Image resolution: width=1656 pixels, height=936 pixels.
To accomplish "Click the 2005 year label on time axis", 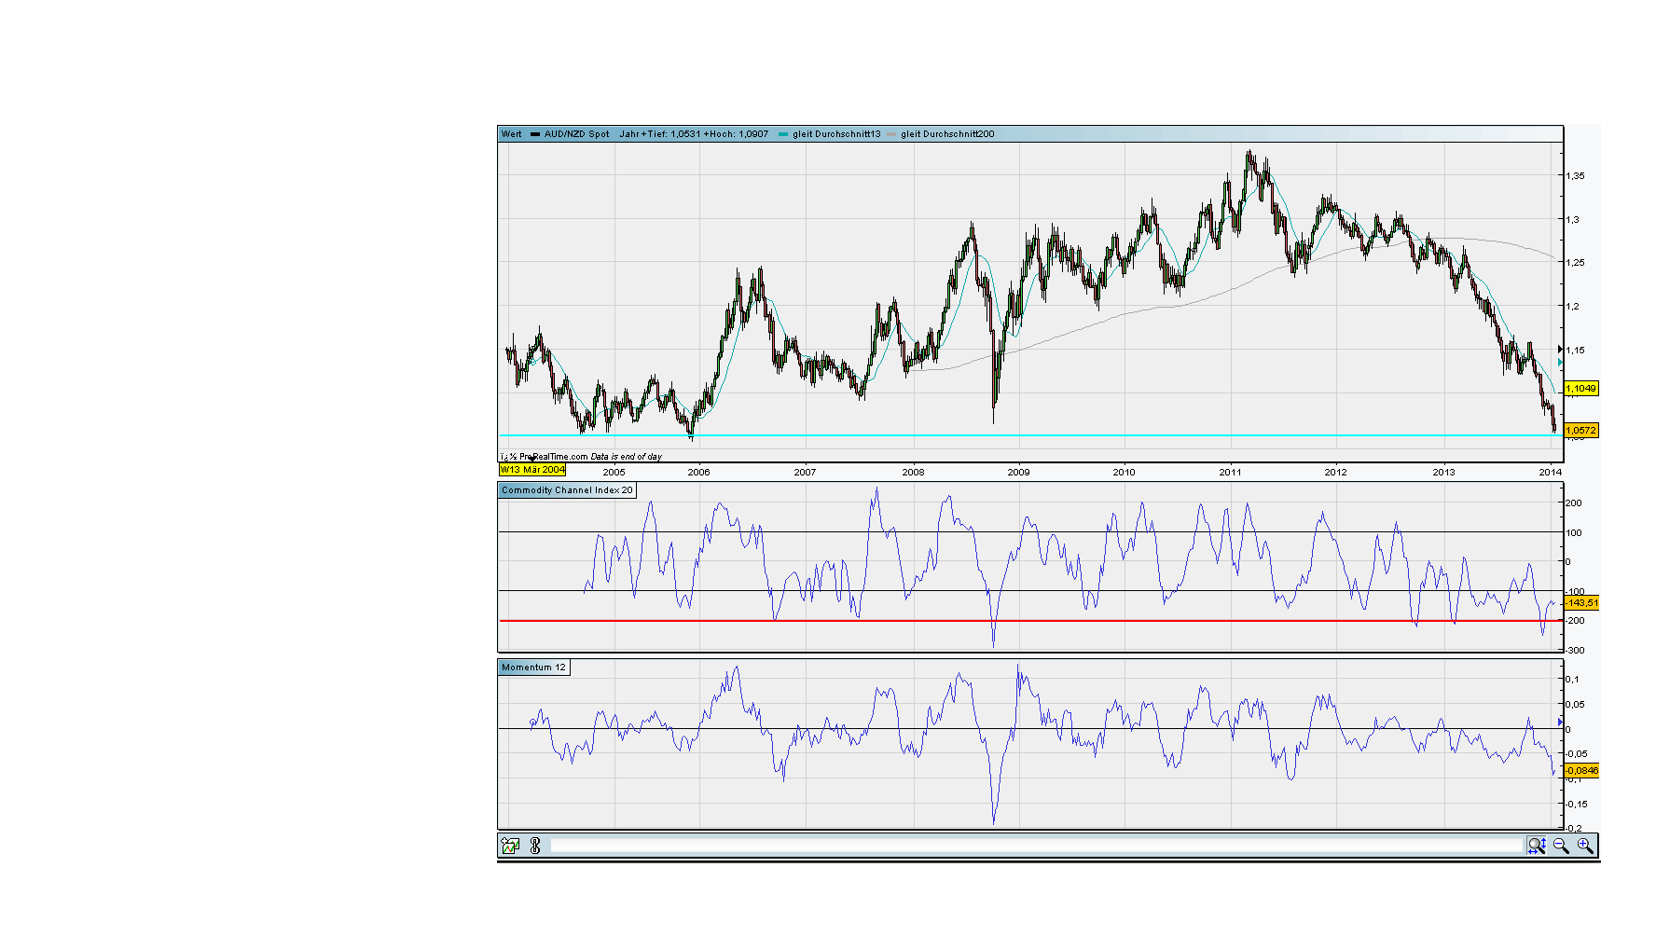I will [614, 473].
